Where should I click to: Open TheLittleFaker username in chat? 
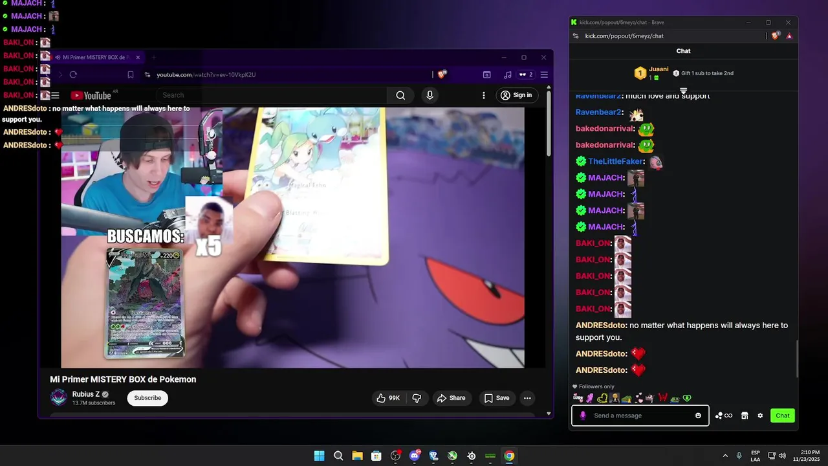[615, 161]
